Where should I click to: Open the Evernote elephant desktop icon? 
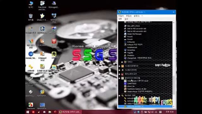point(54,55)
